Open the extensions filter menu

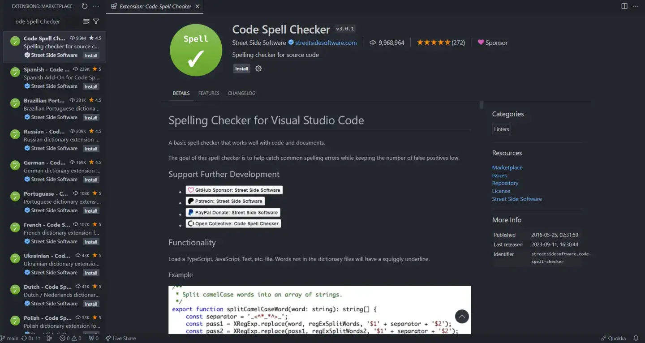[x=96, y=21]
